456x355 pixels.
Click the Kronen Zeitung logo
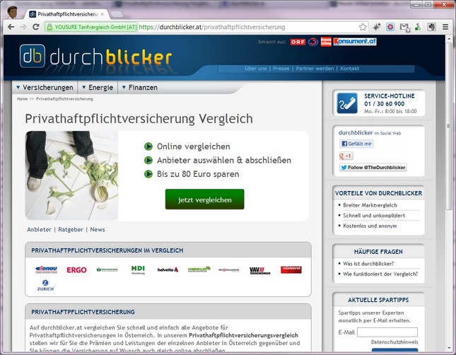pos(326,42)
